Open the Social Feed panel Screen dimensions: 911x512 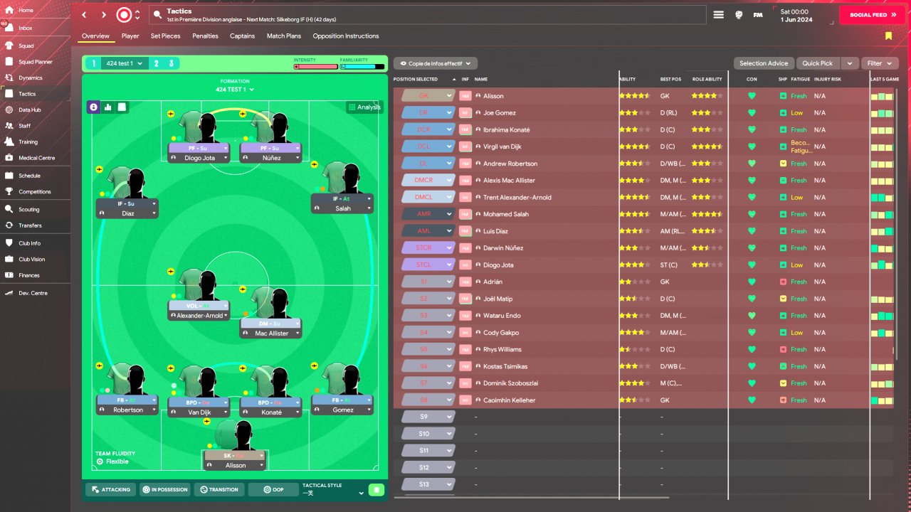[x=872, y=15]
